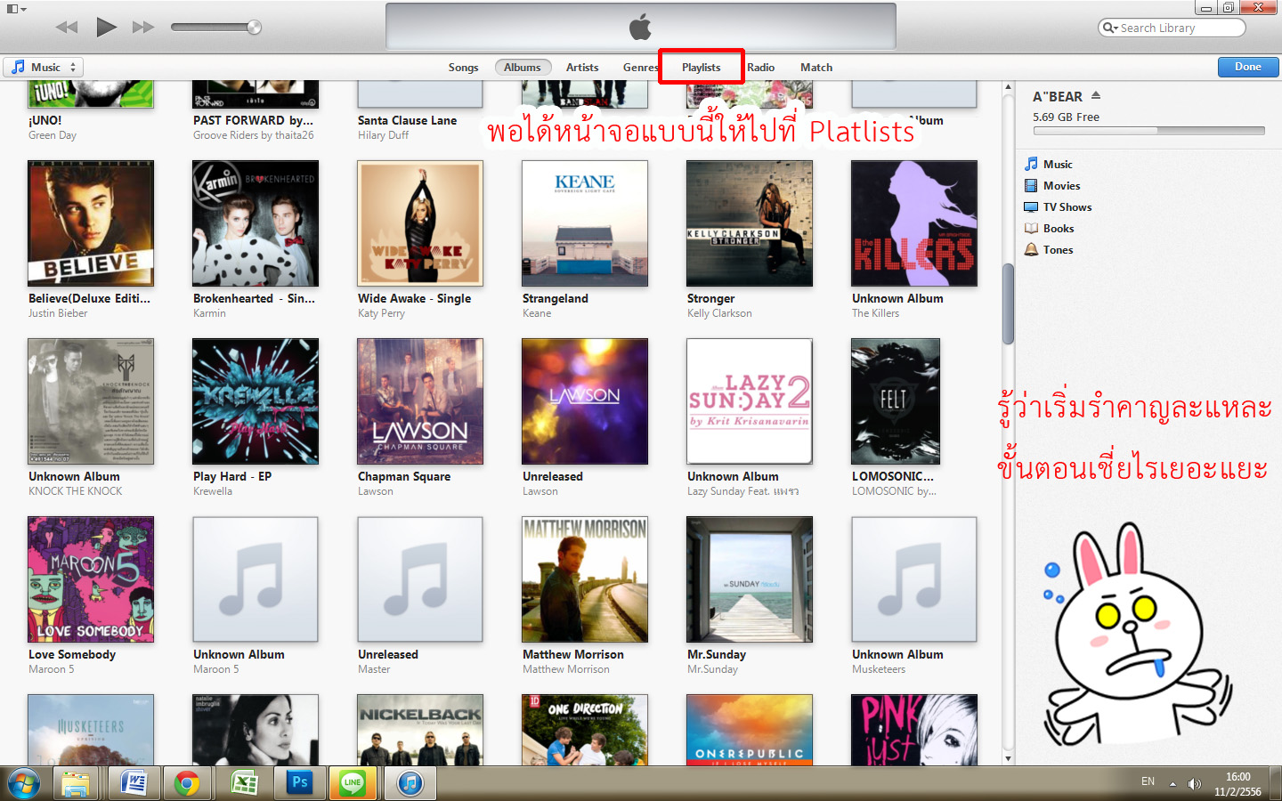The image size is (1282, 801).
Task: Eject the A"BEAR device
Action: pyautogui.click(x=1096, y=95)
